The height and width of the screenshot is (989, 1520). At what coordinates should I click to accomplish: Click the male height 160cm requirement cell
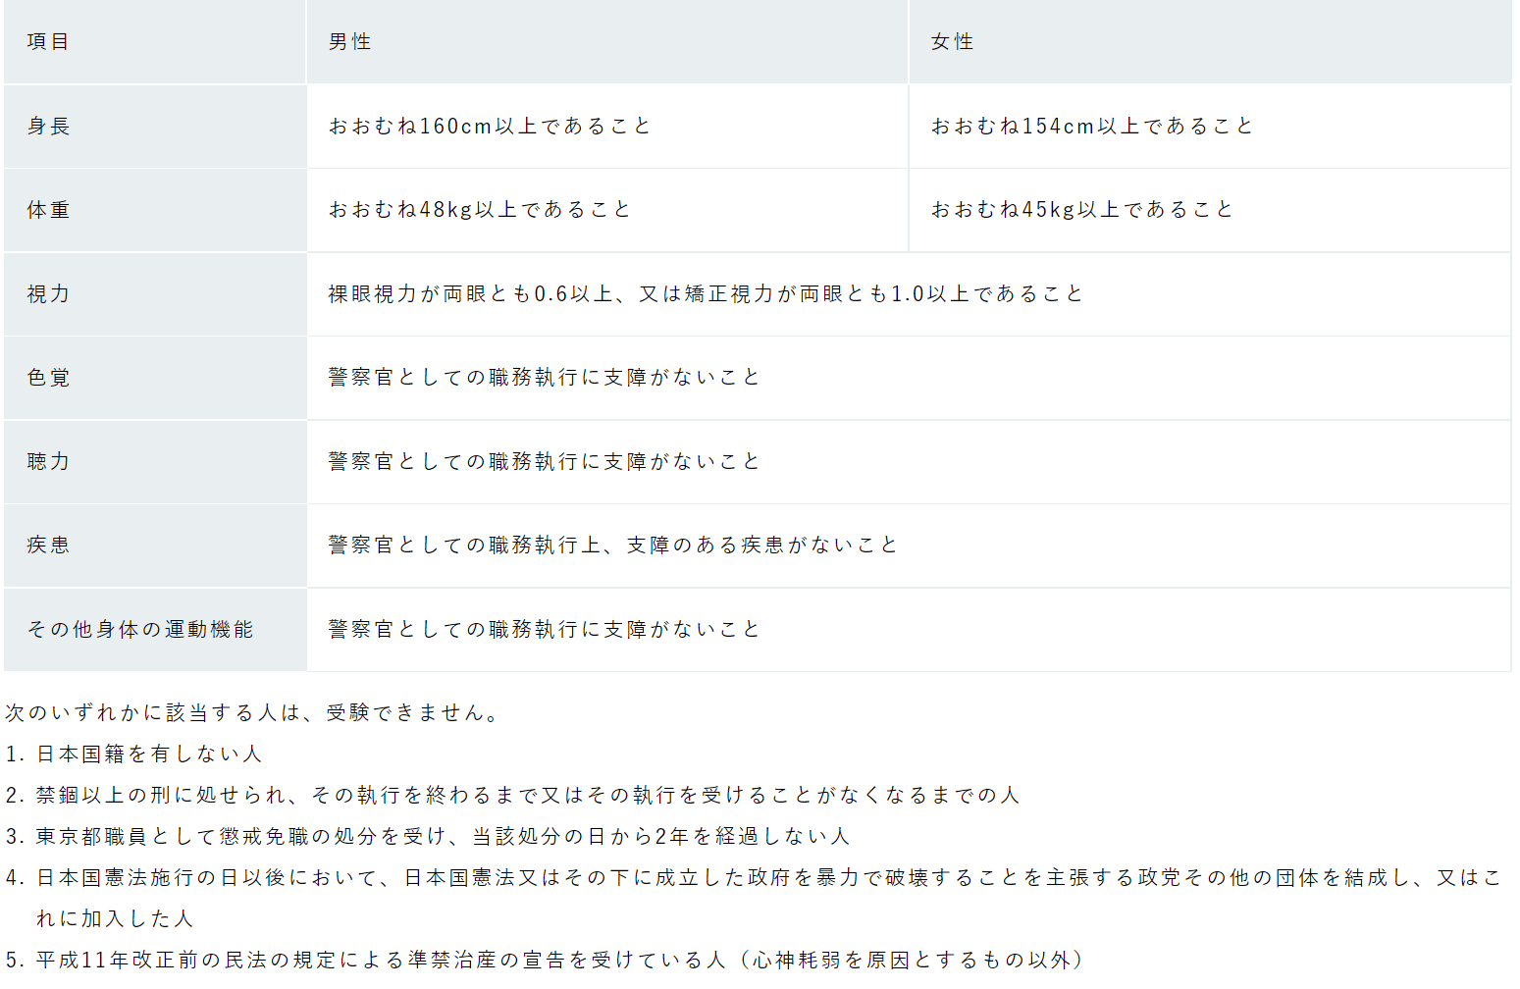(490, 127)
